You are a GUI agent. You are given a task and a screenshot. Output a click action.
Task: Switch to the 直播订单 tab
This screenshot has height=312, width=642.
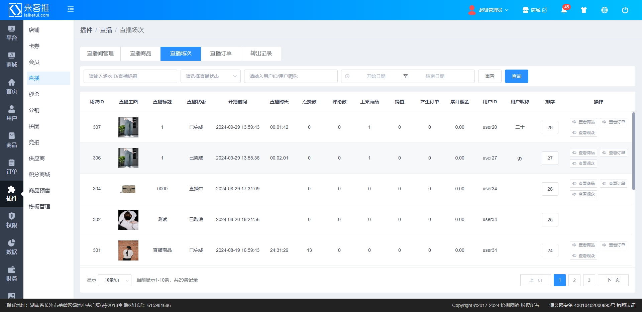(x=221, y=54)
